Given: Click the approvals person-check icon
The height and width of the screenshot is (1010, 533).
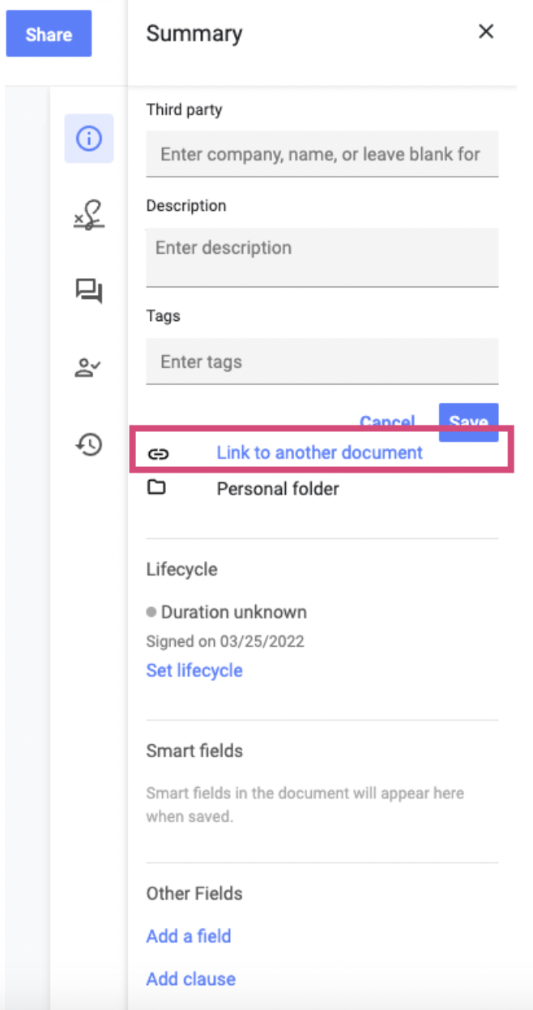Looking at the screenshot, I should [89, 367].
